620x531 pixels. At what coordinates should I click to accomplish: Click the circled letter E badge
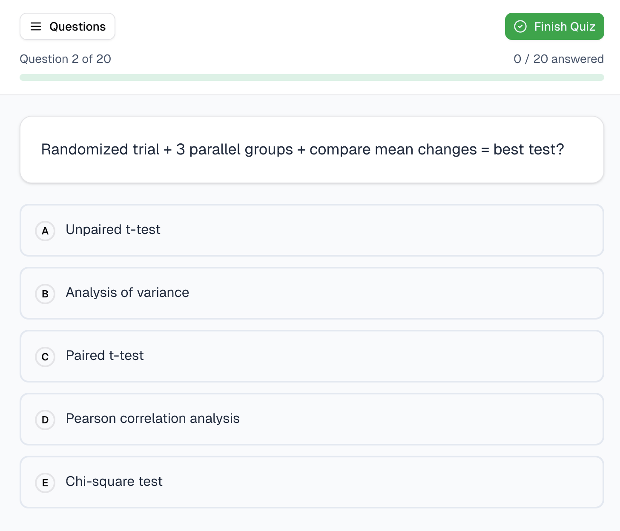(x=45, y=483)
